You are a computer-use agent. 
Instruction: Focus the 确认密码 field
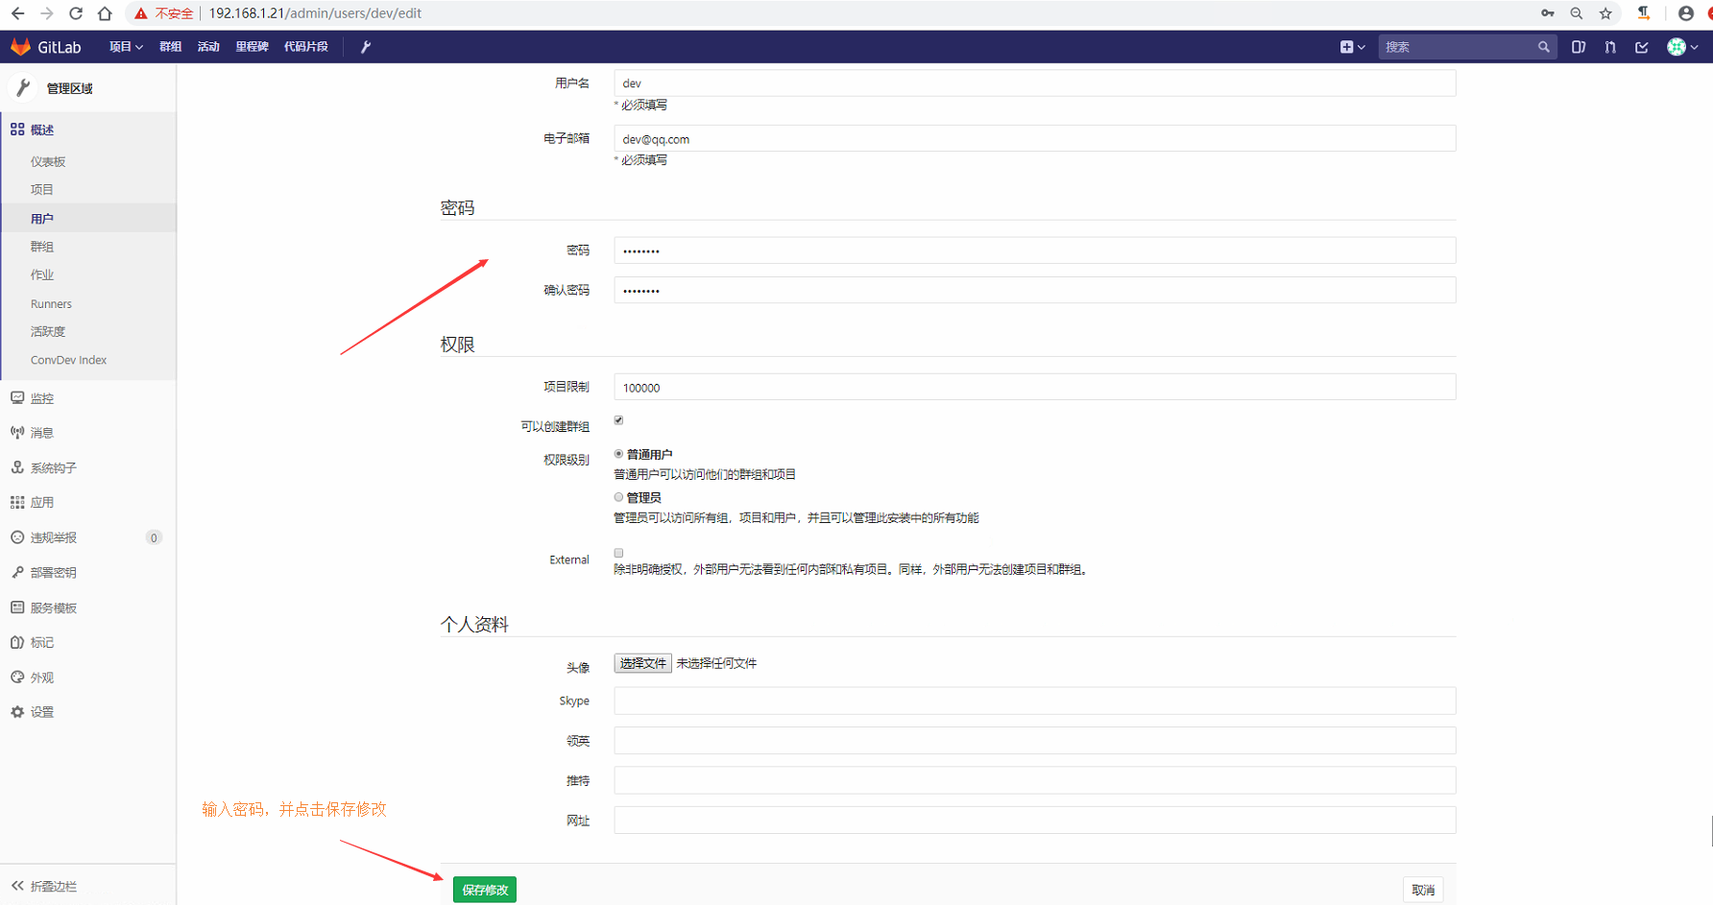pyautogui.click(x=1035, y=290)
